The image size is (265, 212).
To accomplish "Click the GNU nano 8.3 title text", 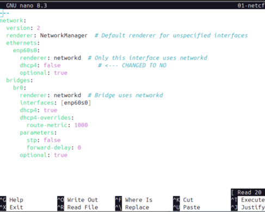I will tap(27, 5).
